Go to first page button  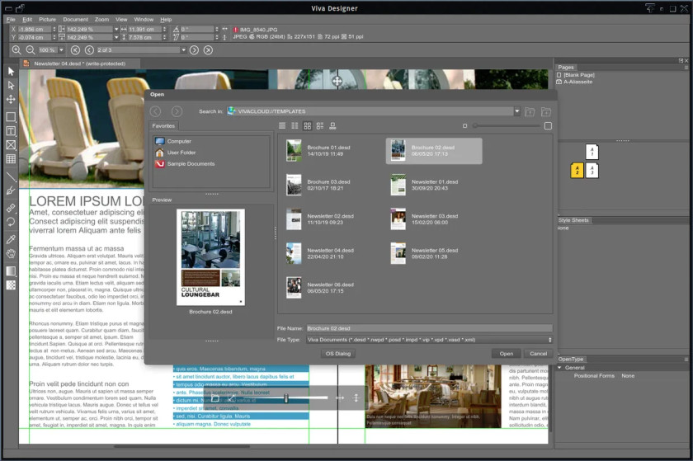tap(76, 50)
